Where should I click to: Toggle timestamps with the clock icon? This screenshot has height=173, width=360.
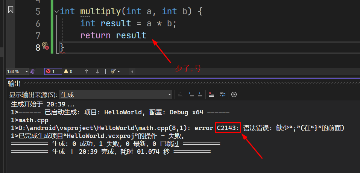tap(234, 95)
